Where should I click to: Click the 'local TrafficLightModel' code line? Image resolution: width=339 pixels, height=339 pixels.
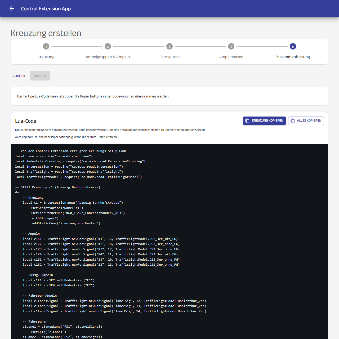(x=78, y=177)
